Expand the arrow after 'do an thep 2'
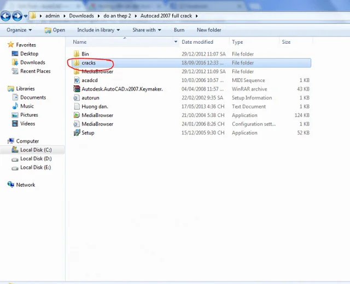The width and height of the screenshot is (350, 284). [136, 16]
